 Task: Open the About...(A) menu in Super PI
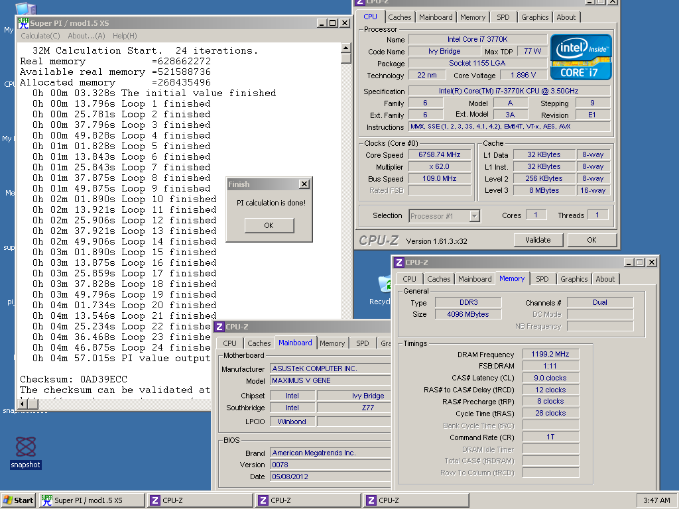pos(86,36)
